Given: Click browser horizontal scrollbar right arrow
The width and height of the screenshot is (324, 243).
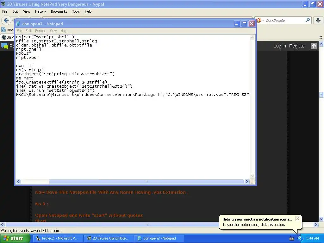Looking at the screenshot, I should point(316,224).
